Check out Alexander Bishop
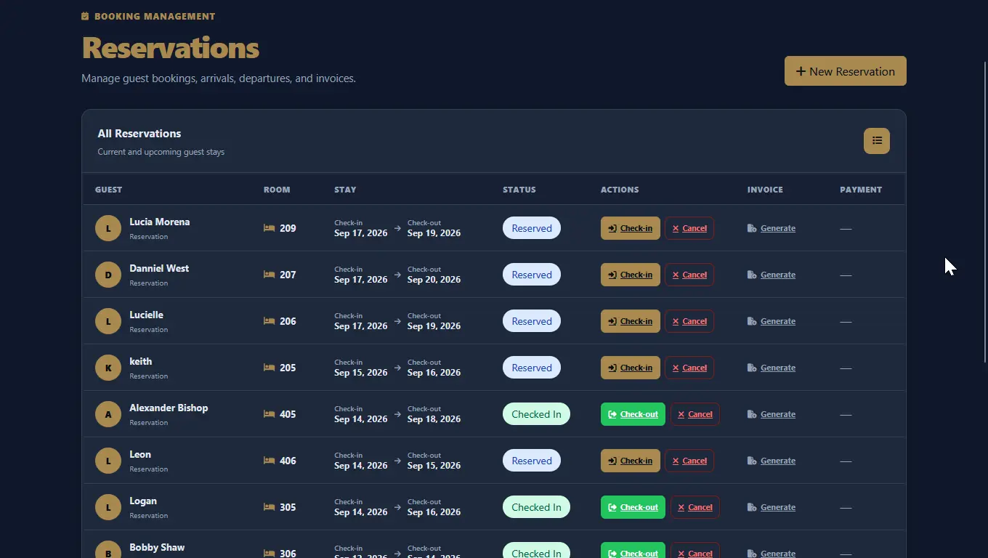This screenshot has width=988, height=558. click(x=633, y=414)
